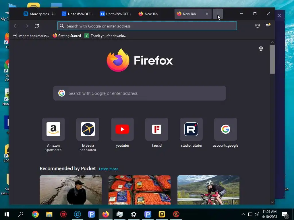Click scrollbar up arrow
The height and width of the screenshot is (220, 294).
(272, 42)
